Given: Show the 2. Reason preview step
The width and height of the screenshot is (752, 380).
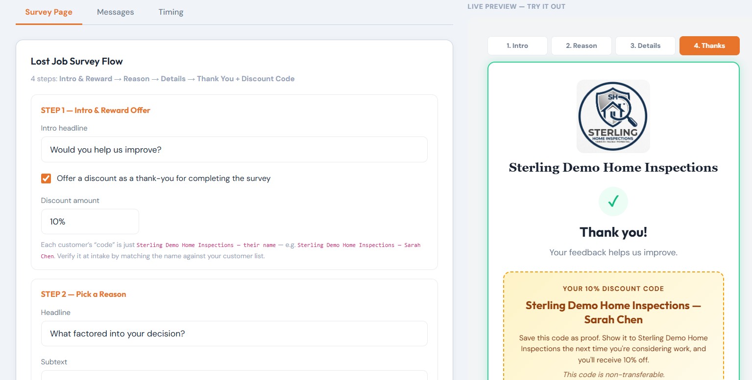Looking at the screenshot, I should pyautogui.click(x=582, y=45).
